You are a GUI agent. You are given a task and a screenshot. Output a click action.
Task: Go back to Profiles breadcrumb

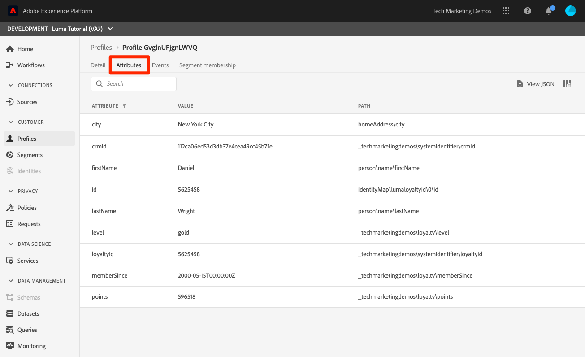[101, 47]
